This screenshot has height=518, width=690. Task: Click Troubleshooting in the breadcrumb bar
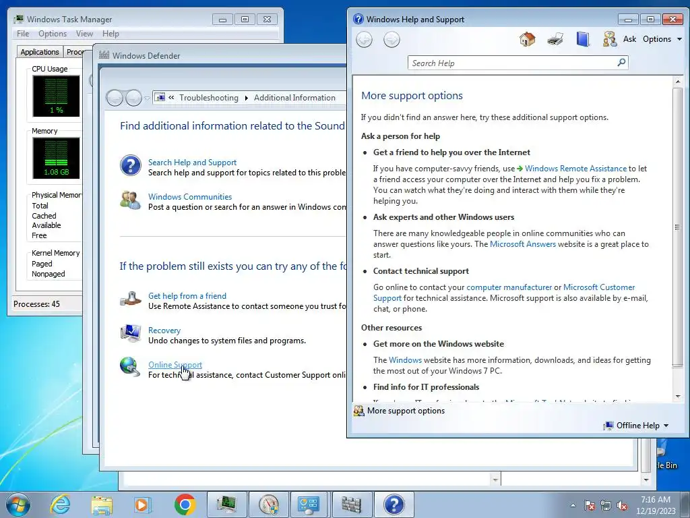pos(209,98)
